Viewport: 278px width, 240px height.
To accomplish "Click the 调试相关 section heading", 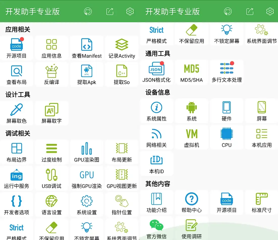I will pos(18,133).
